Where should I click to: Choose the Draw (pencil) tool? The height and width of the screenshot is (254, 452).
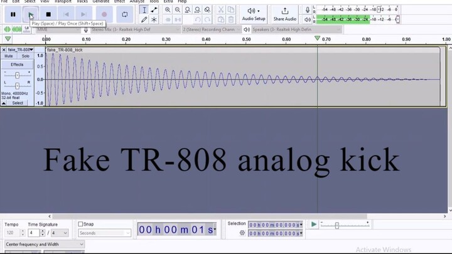tap(144, 19)
